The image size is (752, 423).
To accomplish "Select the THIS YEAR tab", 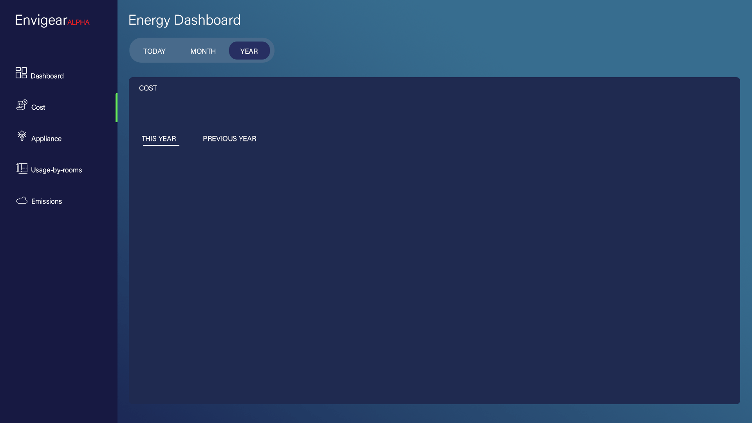I will [159, 139].
